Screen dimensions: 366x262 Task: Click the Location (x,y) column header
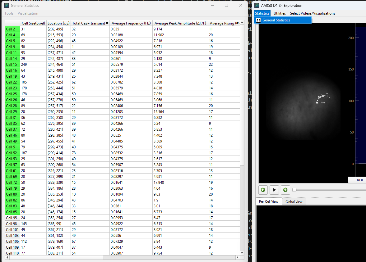(58, 23)
